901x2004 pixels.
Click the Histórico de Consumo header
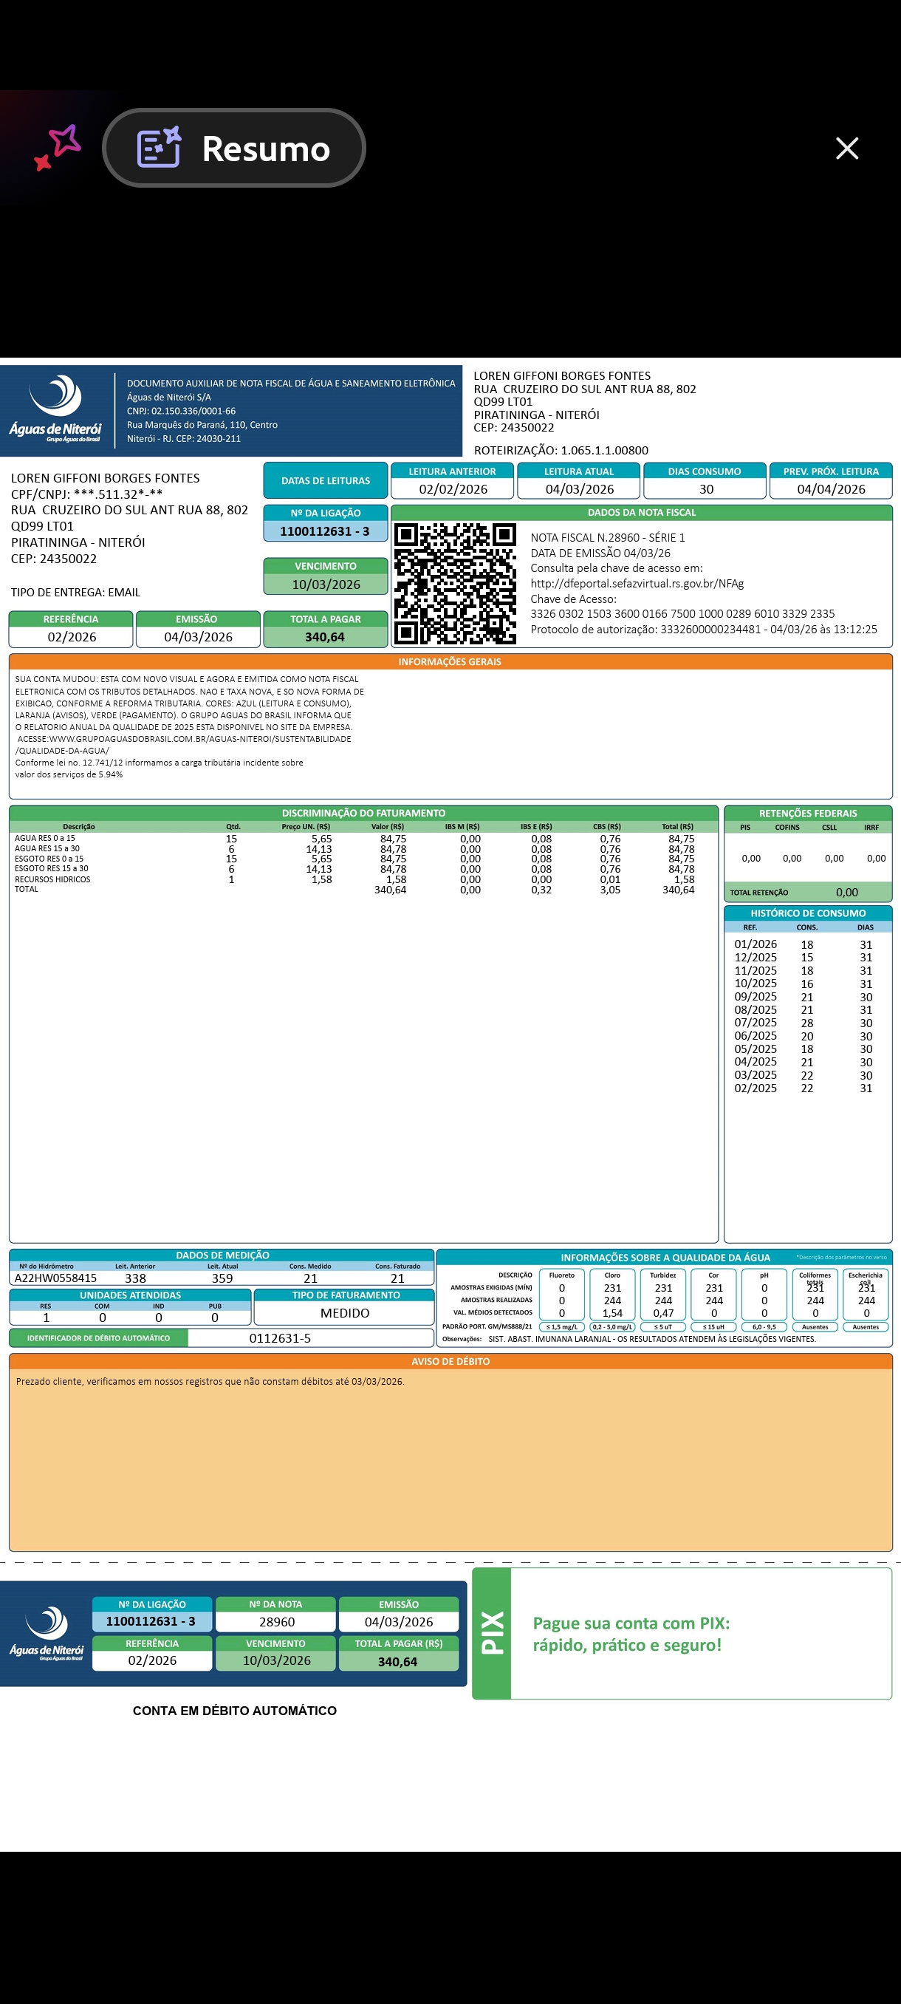(x=808, y=913)
